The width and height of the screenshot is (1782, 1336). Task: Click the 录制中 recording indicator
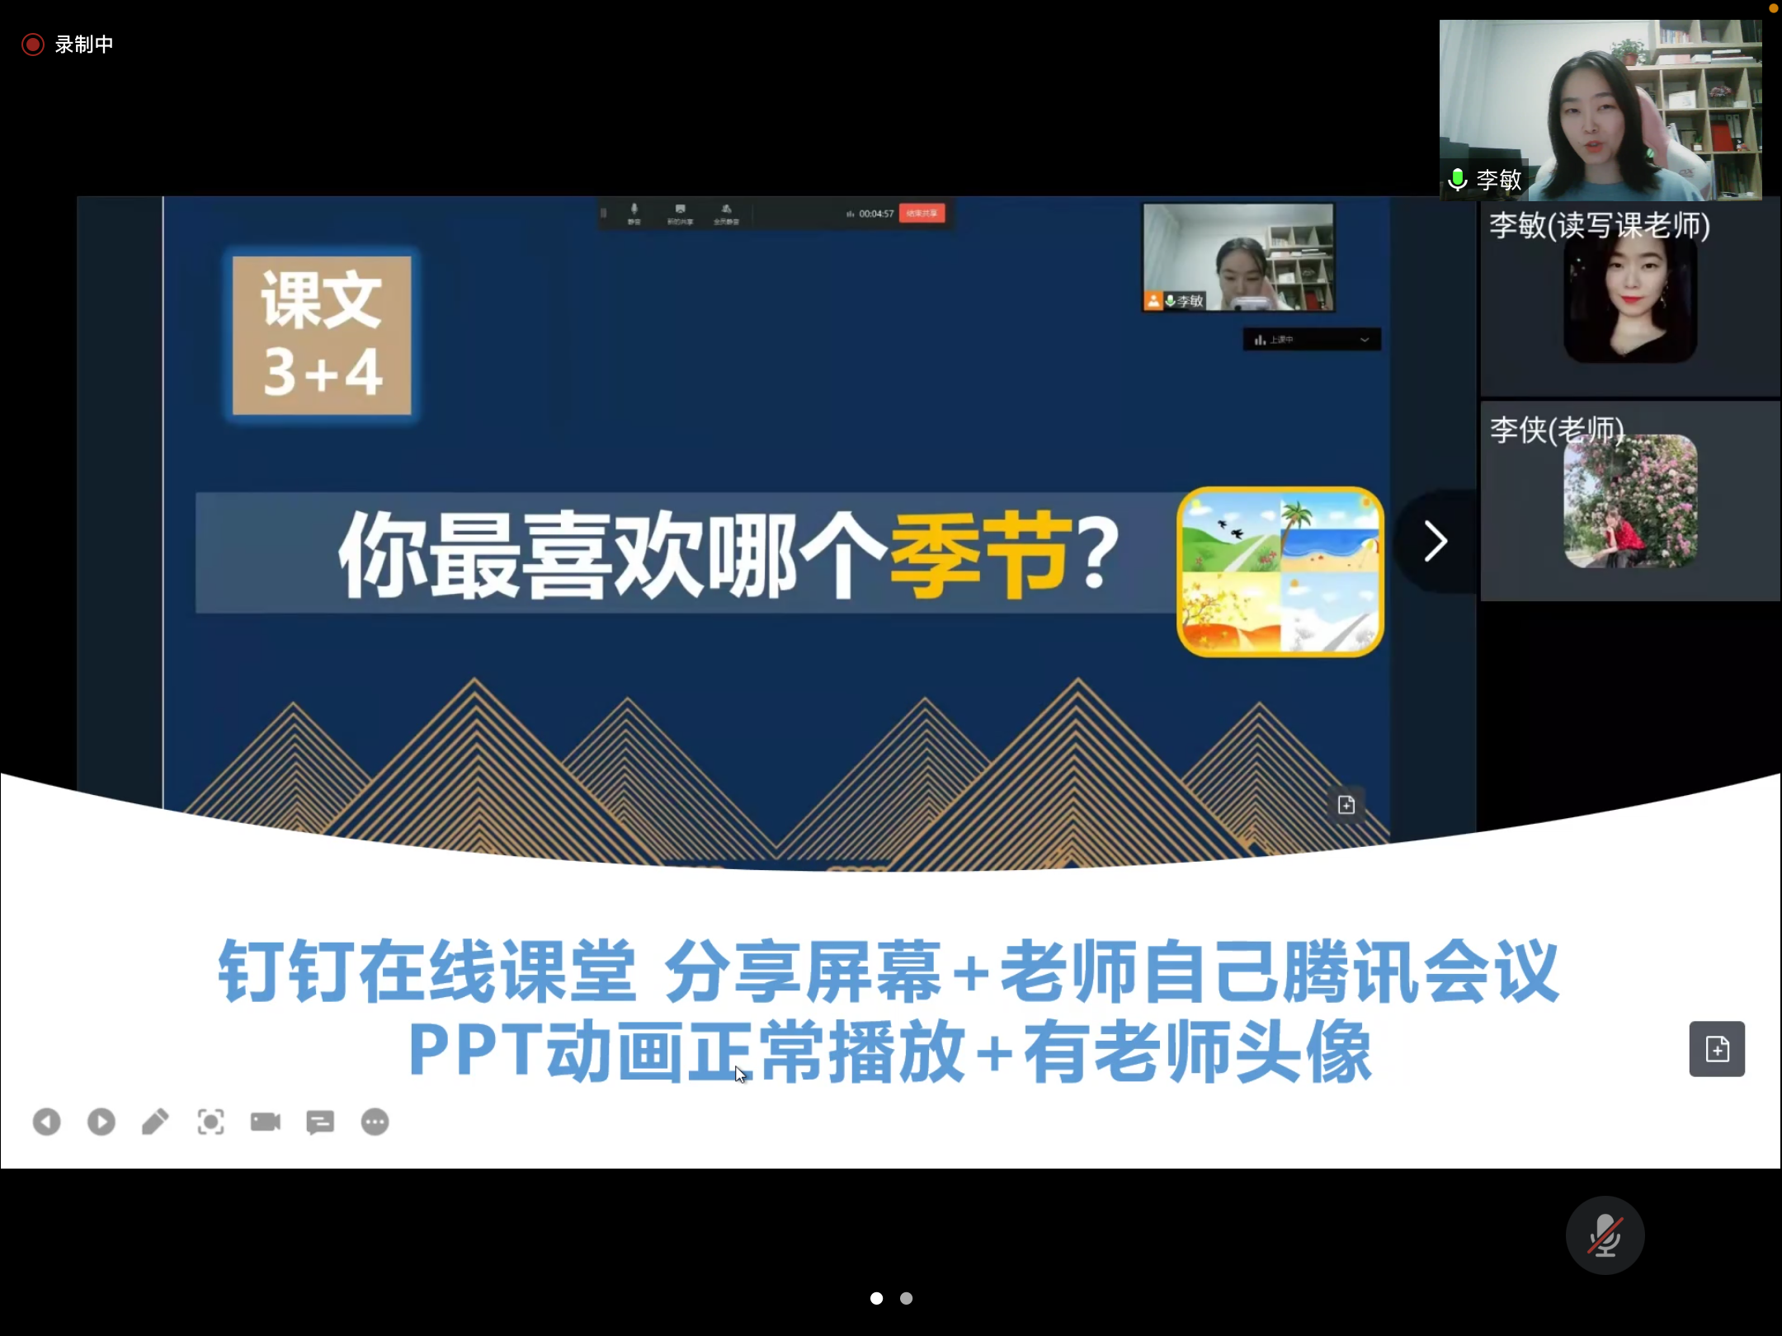click(68, 45)
